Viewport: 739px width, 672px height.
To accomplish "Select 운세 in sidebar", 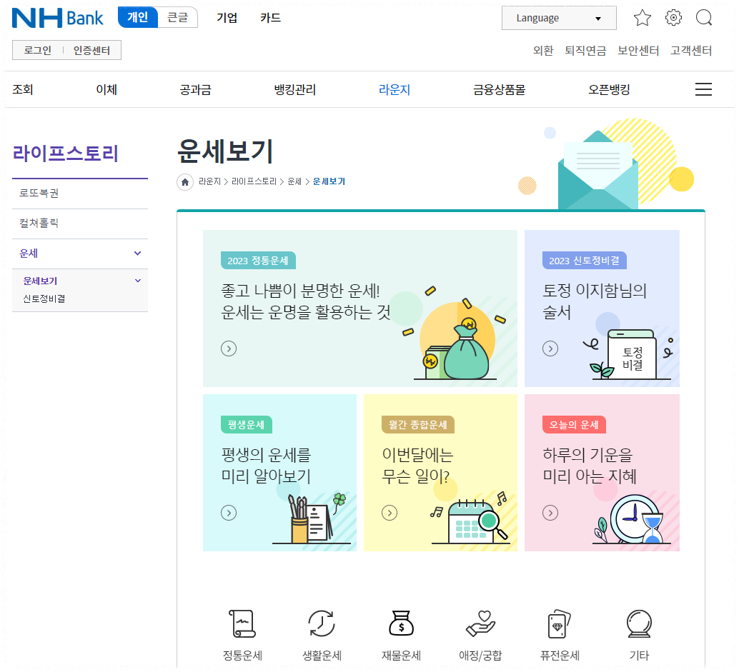I will coord(29,254).
